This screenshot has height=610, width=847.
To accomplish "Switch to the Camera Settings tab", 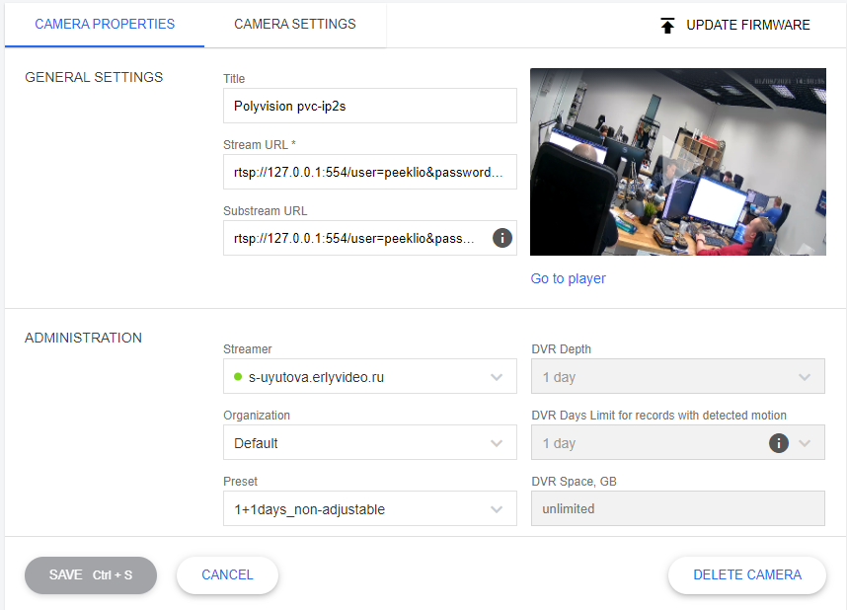I will [x=294, y=24].
